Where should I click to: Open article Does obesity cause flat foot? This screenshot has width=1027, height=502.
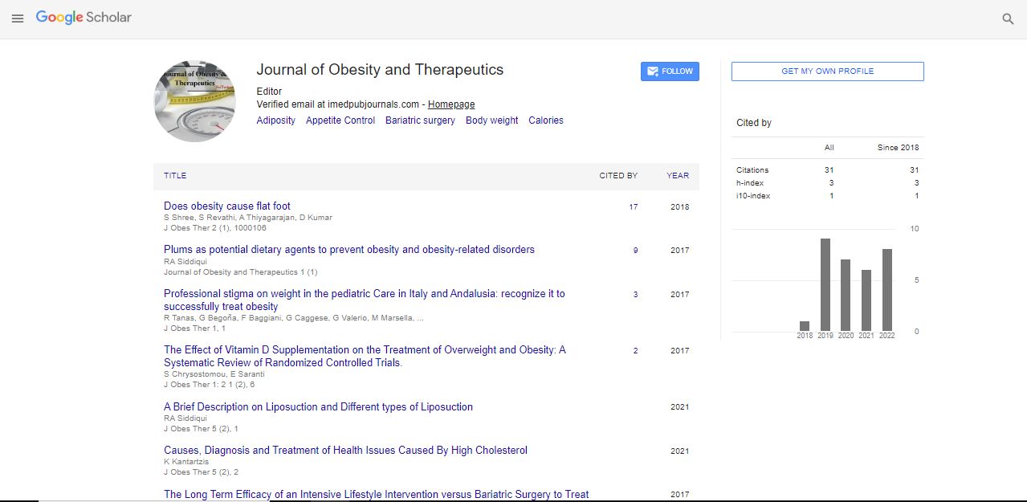(227, 206)
